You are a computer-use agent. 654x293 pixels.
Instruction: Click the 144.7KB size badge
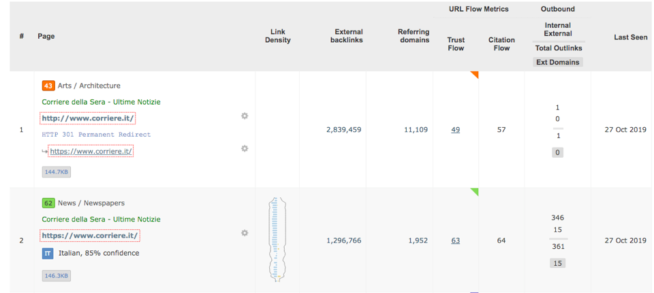[57, 172]
